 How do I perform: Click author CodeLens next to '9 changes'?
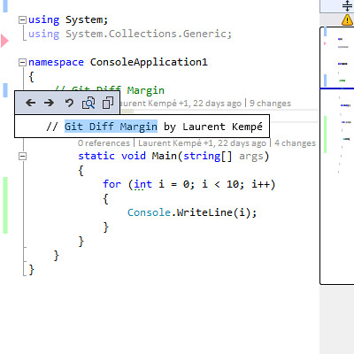181,104
